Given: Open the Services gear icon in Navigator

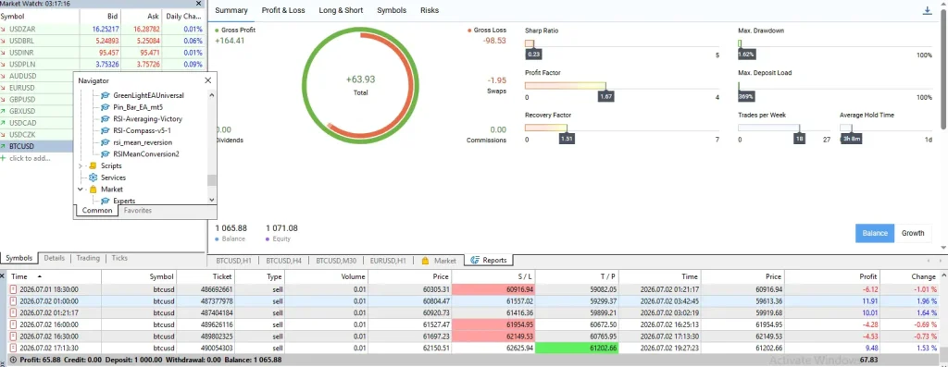Looking at the screenshot, I should 94,177.
